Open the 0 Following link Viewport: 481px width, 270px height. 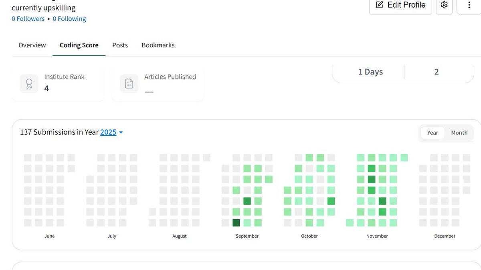(x=69, y=19)
